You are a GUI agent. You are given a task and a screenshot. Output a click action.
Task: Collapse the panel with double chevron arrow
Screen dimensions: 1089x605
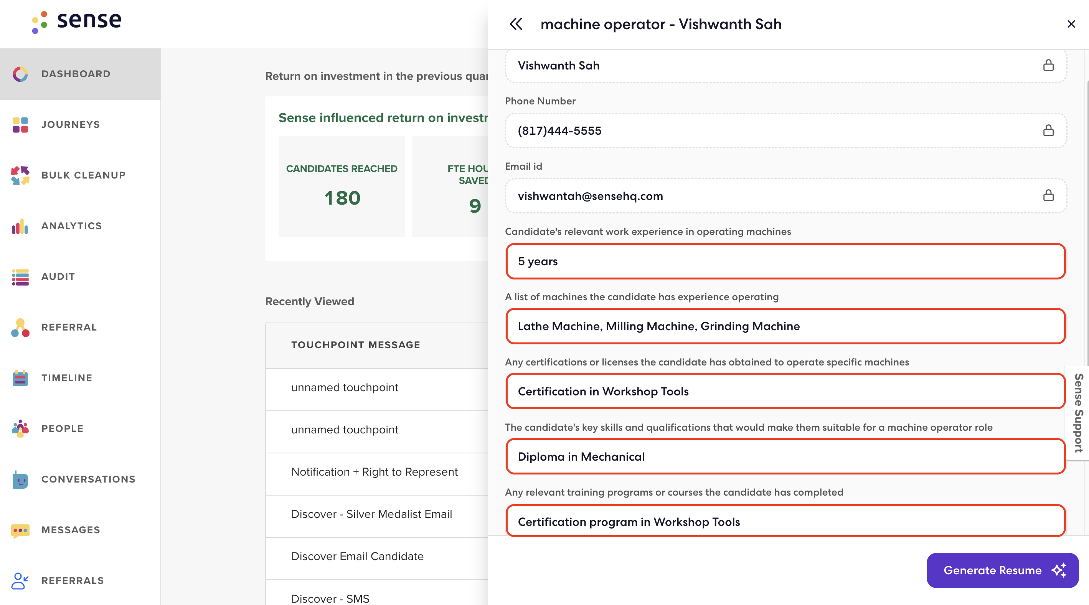(516, 24)
